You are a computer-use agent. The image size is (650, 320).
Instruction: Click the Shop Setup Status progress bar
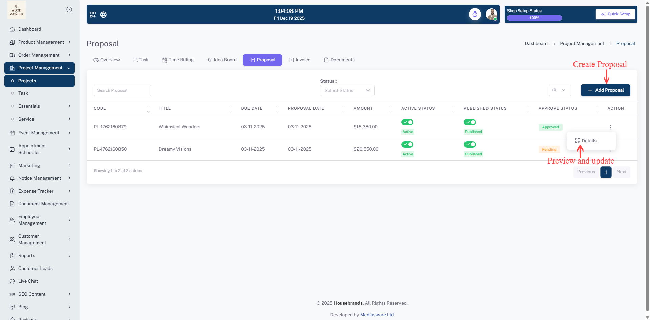534,18
